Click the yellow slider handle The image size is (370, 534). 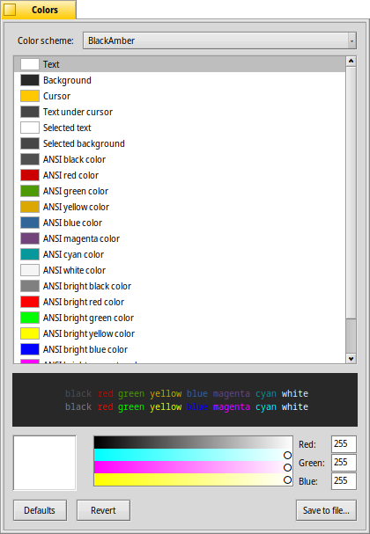pos(287,479)
